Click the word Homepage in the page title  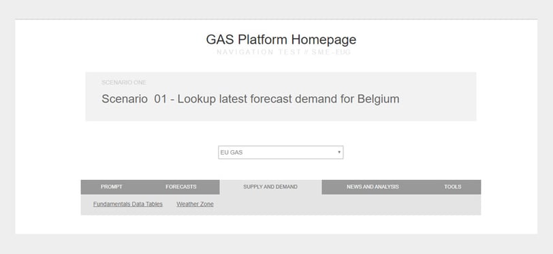[x=323, y=39]
